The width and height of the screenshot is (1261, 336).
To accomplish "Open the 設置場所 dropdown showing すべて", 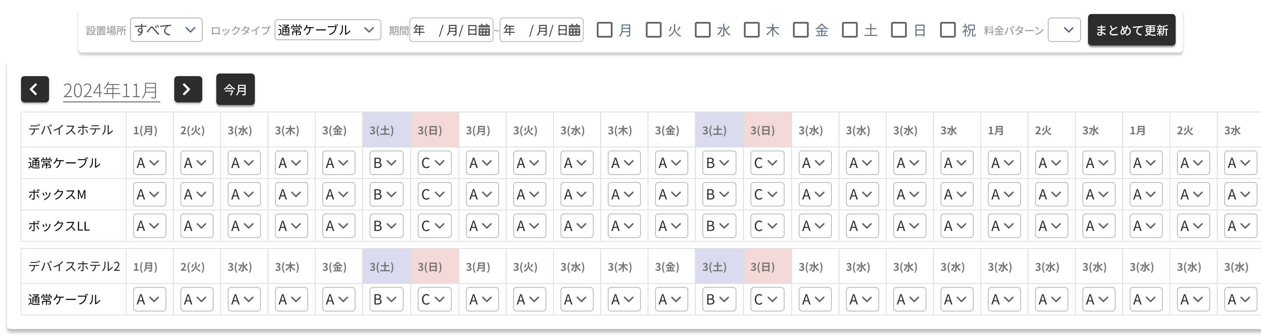I will click(x=166, y=30).
